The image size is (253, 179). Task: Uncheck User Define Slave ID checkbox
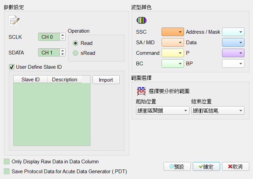pyautogui.click(x=12, y=67)
